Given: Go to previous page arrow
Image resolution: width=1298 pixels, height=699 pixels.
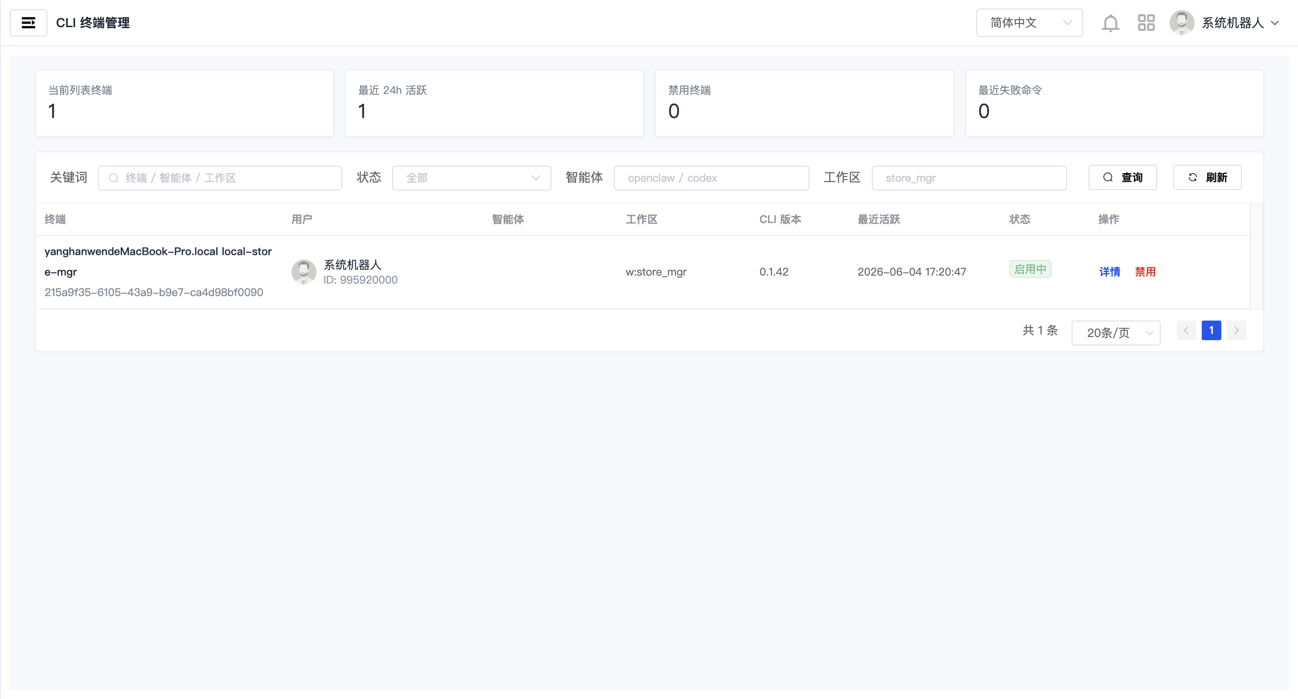Looking at the screenshot, I should click(1186, 331).
